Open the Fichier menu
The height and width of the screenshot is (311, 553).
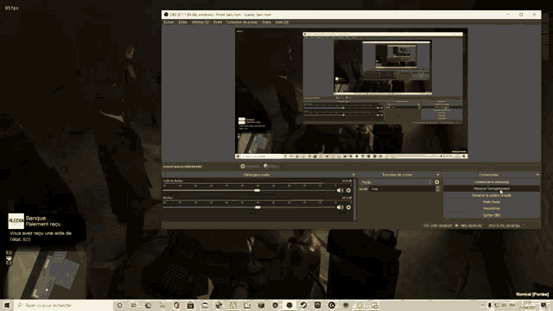pos(169,22)
